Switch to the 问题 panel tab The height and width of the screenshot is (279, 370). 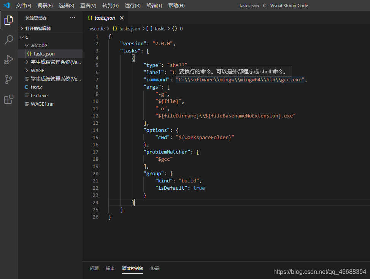click(94, 268)
